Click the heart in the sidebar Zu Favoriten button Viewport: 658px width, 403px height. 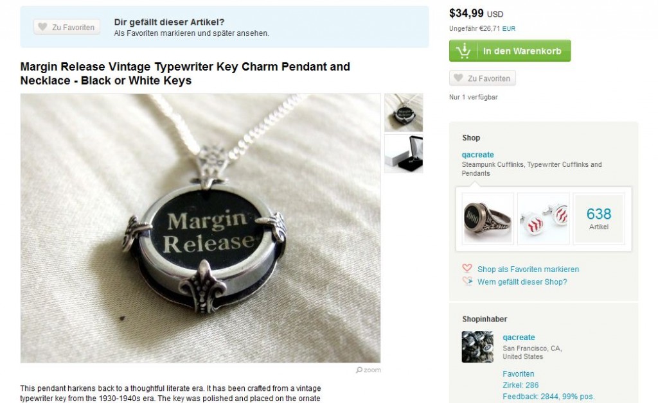click(x=458, y=78)
